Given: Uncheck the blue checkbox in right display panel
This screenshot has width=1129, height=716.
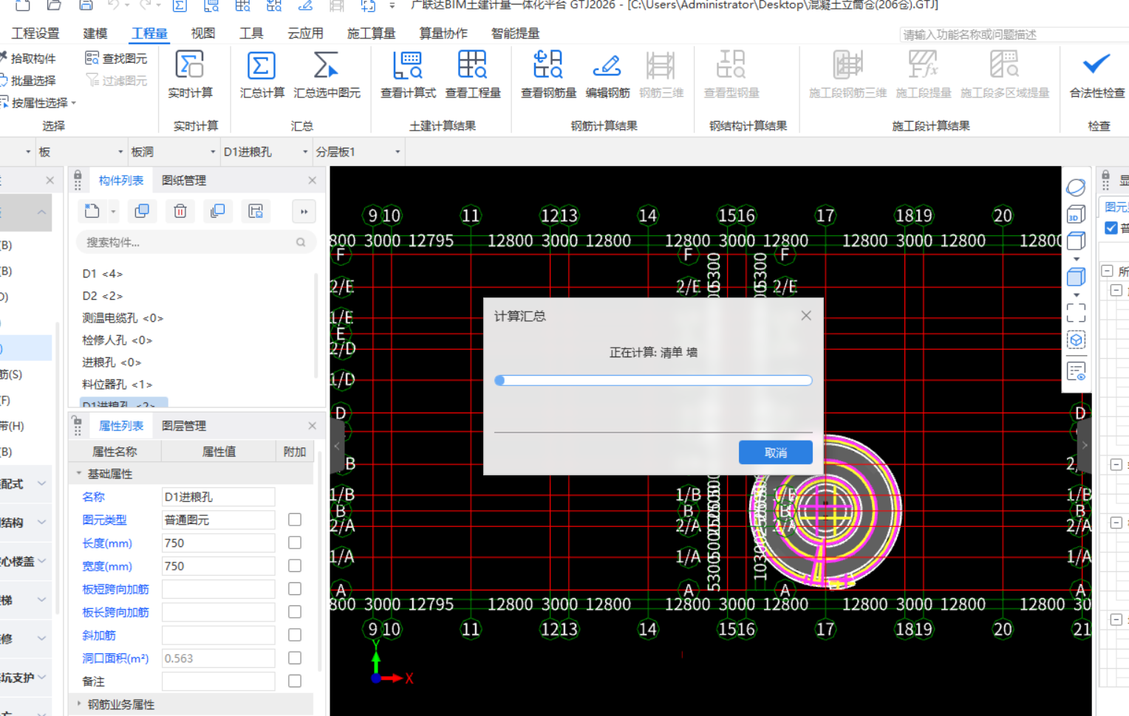Looking at the screenshot, I should (1111, 227).
